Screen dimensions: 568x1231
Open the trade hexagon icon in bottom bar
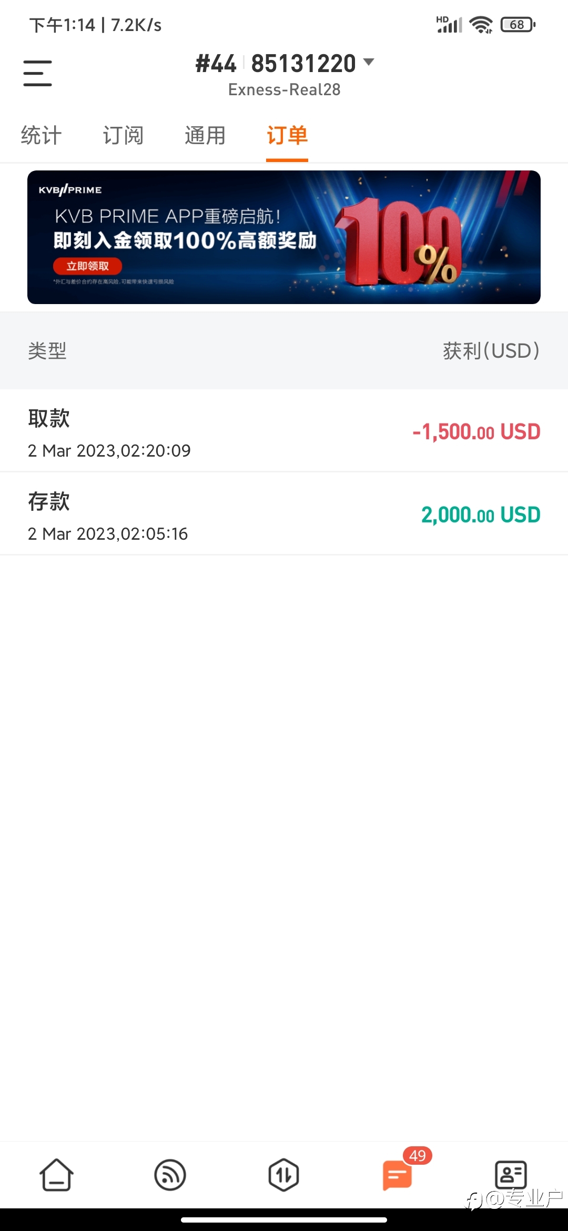pos(283,1175)
